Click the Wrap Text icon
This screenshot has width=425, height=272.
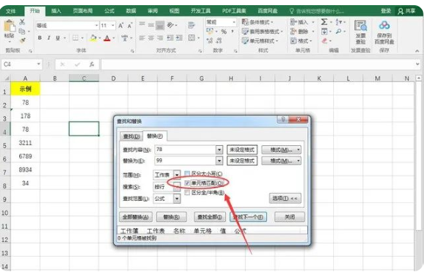tap(191, 25)
